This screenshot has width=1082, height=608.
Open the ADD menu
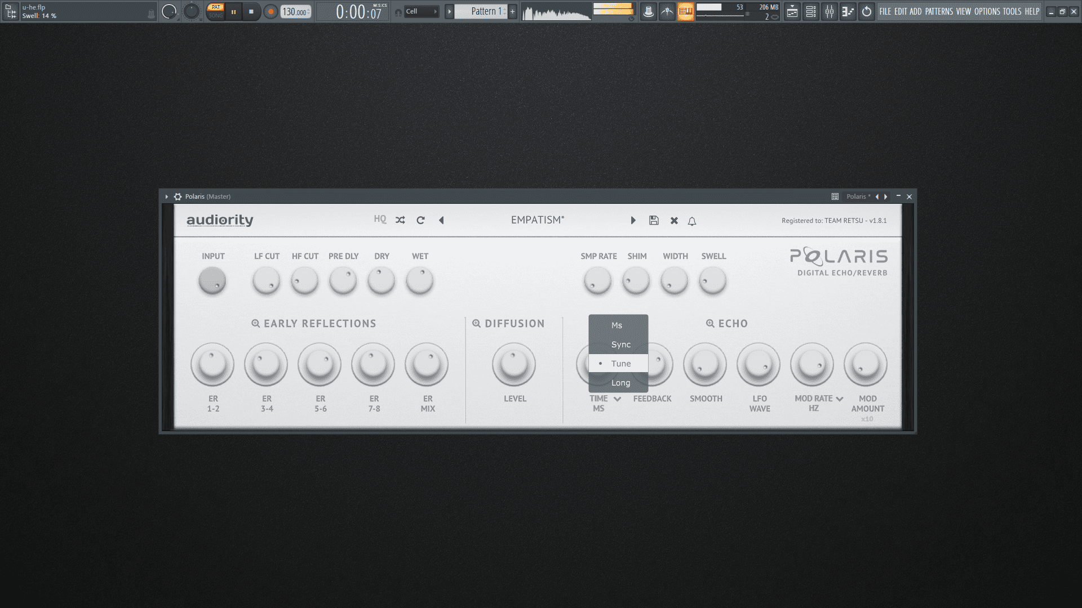[x=916, y=11]
